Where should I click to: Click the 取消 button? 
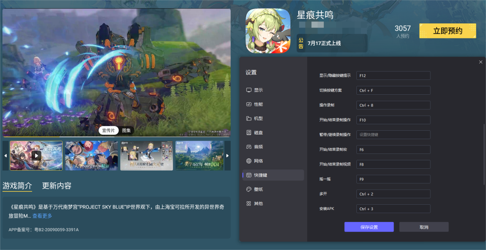424,227
